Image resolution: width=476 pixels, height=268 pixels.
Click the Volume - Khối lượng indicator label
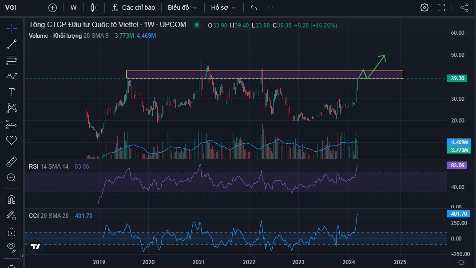coord(55,36)
